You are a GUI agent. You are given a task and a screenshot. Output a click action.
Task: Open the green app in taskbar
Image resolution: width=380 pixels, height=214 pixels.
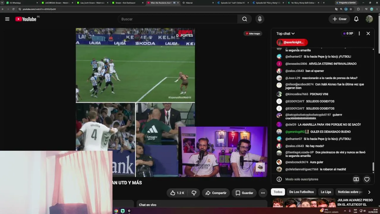pyautogui.click(x=123, y=211)
